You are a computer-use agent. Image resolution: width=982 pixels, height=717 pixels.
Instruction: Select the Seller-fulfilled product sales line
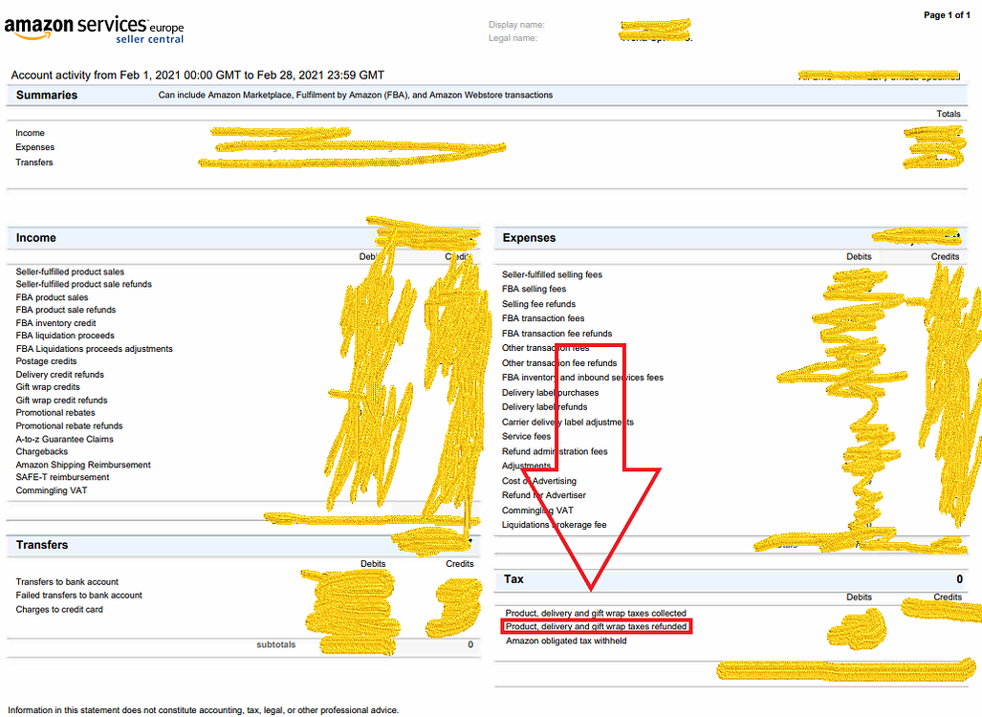[69, 272]
